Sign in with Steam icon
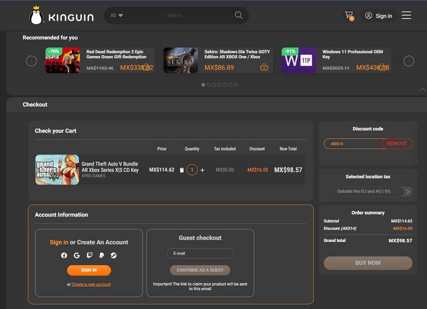The image size is (427, 309). pos(113,255)
